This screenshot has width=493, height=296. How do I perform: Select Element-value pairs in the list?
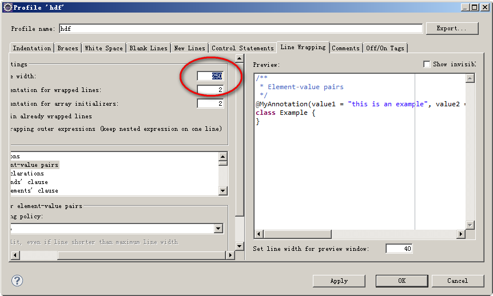33,165
